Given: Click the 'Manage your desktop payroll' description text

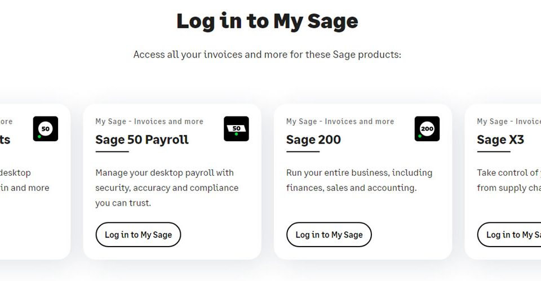Looking at the screenshot, I should [x=167, y=188].
